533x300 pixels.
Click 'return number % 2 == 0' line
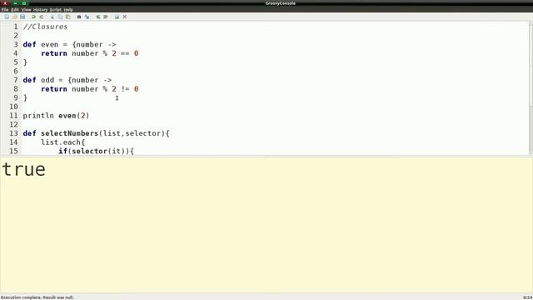(x=90, y=53)
